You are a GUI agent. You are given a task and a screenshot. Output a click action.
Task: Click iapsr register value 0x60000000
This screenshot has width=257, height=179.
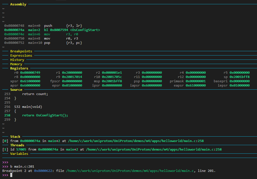pos(152,85)
